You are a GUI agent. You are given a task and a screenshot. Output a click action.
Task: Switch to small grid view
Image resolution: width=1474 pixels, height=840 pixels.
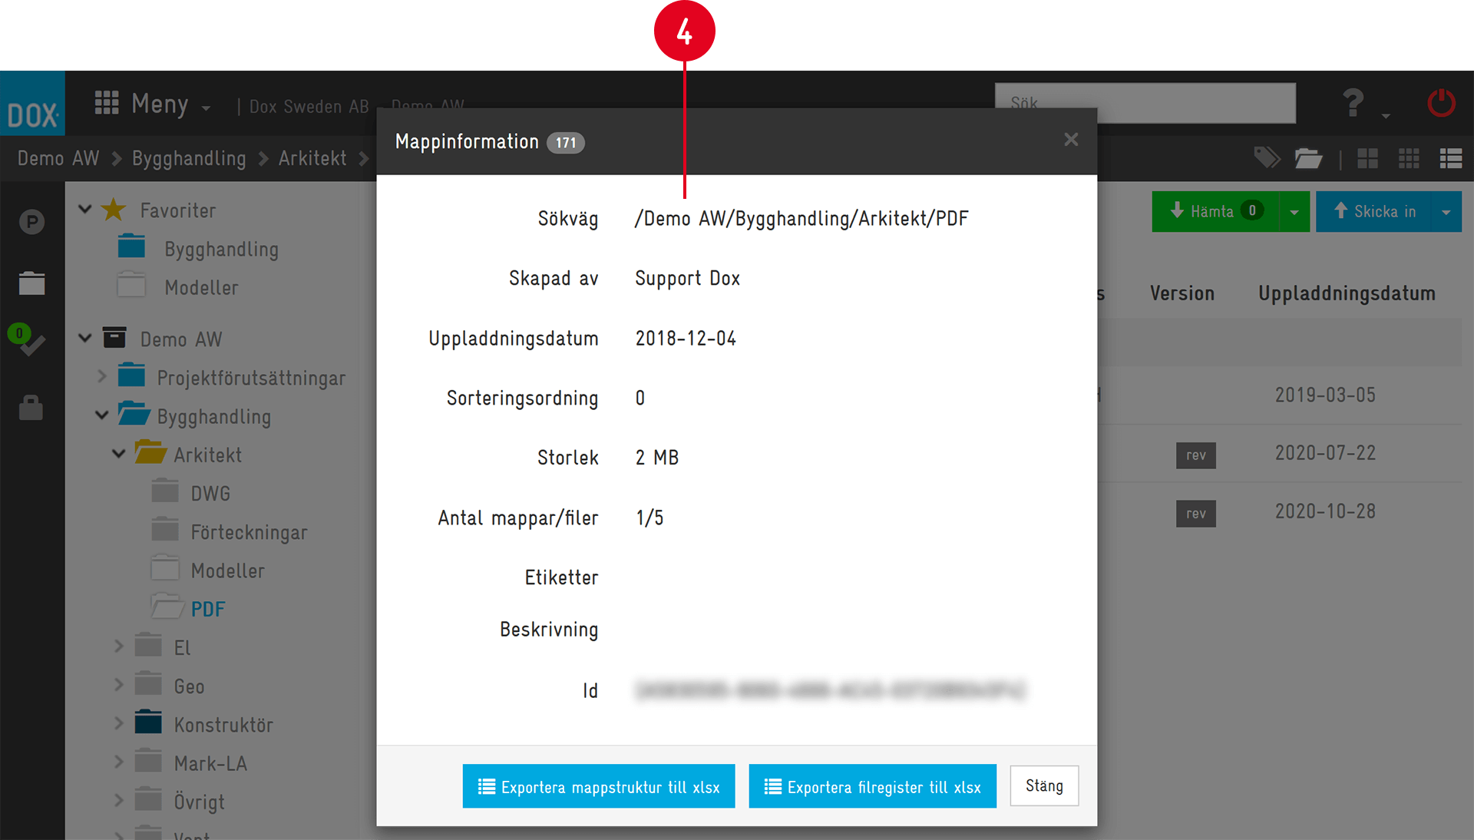click(x=1409, y=158)
